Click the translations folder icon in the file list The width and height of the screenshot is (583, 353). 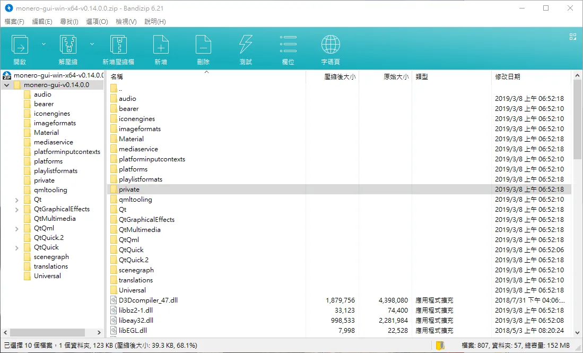pos(114,280)
